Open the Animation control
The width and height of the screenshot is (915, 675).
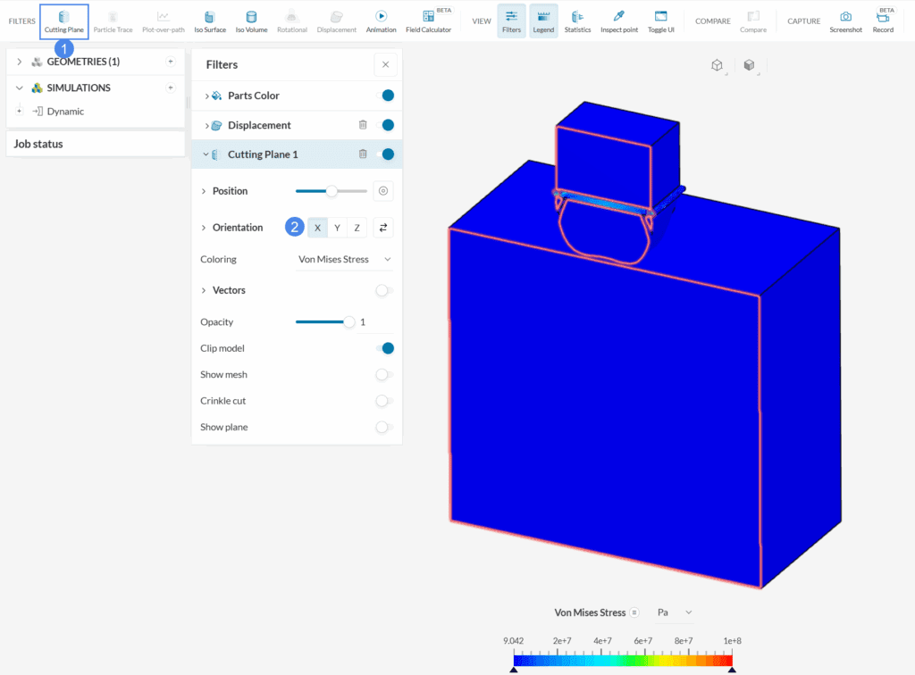coord(381,20)
